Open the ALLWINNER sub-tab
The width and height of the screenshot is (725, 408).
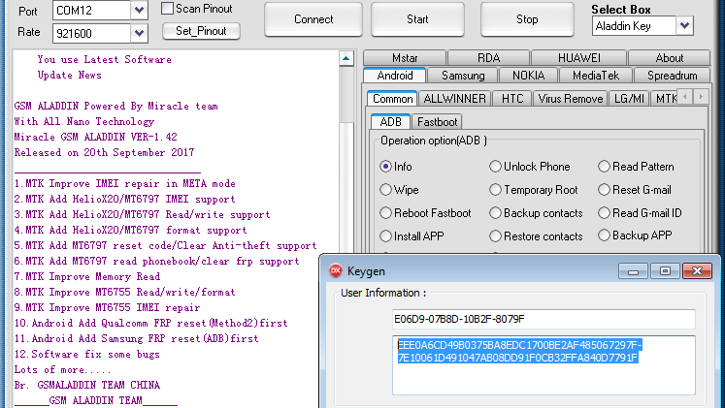click(x=454, y=99)
